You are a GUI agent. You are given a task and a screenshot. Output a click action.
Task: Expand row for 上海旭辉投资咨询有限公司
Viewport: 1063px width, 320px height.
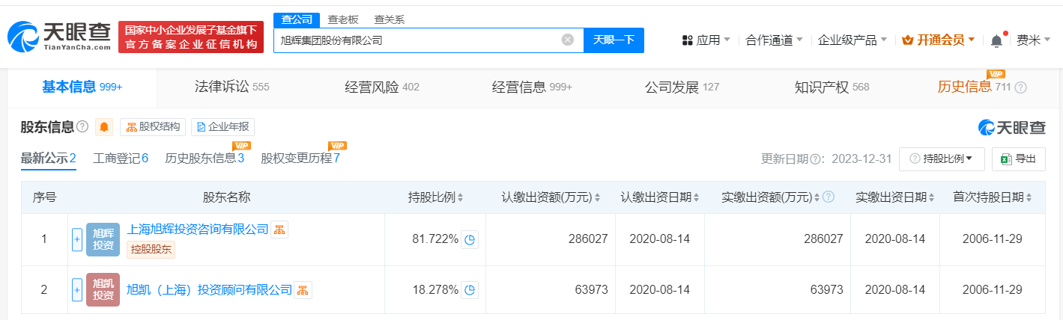(x=76, y=239)
